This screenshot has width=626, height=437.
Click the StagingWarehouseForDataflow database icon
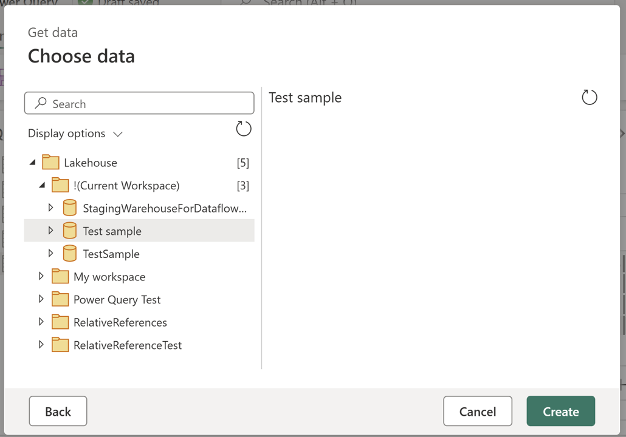pos(70,208)
